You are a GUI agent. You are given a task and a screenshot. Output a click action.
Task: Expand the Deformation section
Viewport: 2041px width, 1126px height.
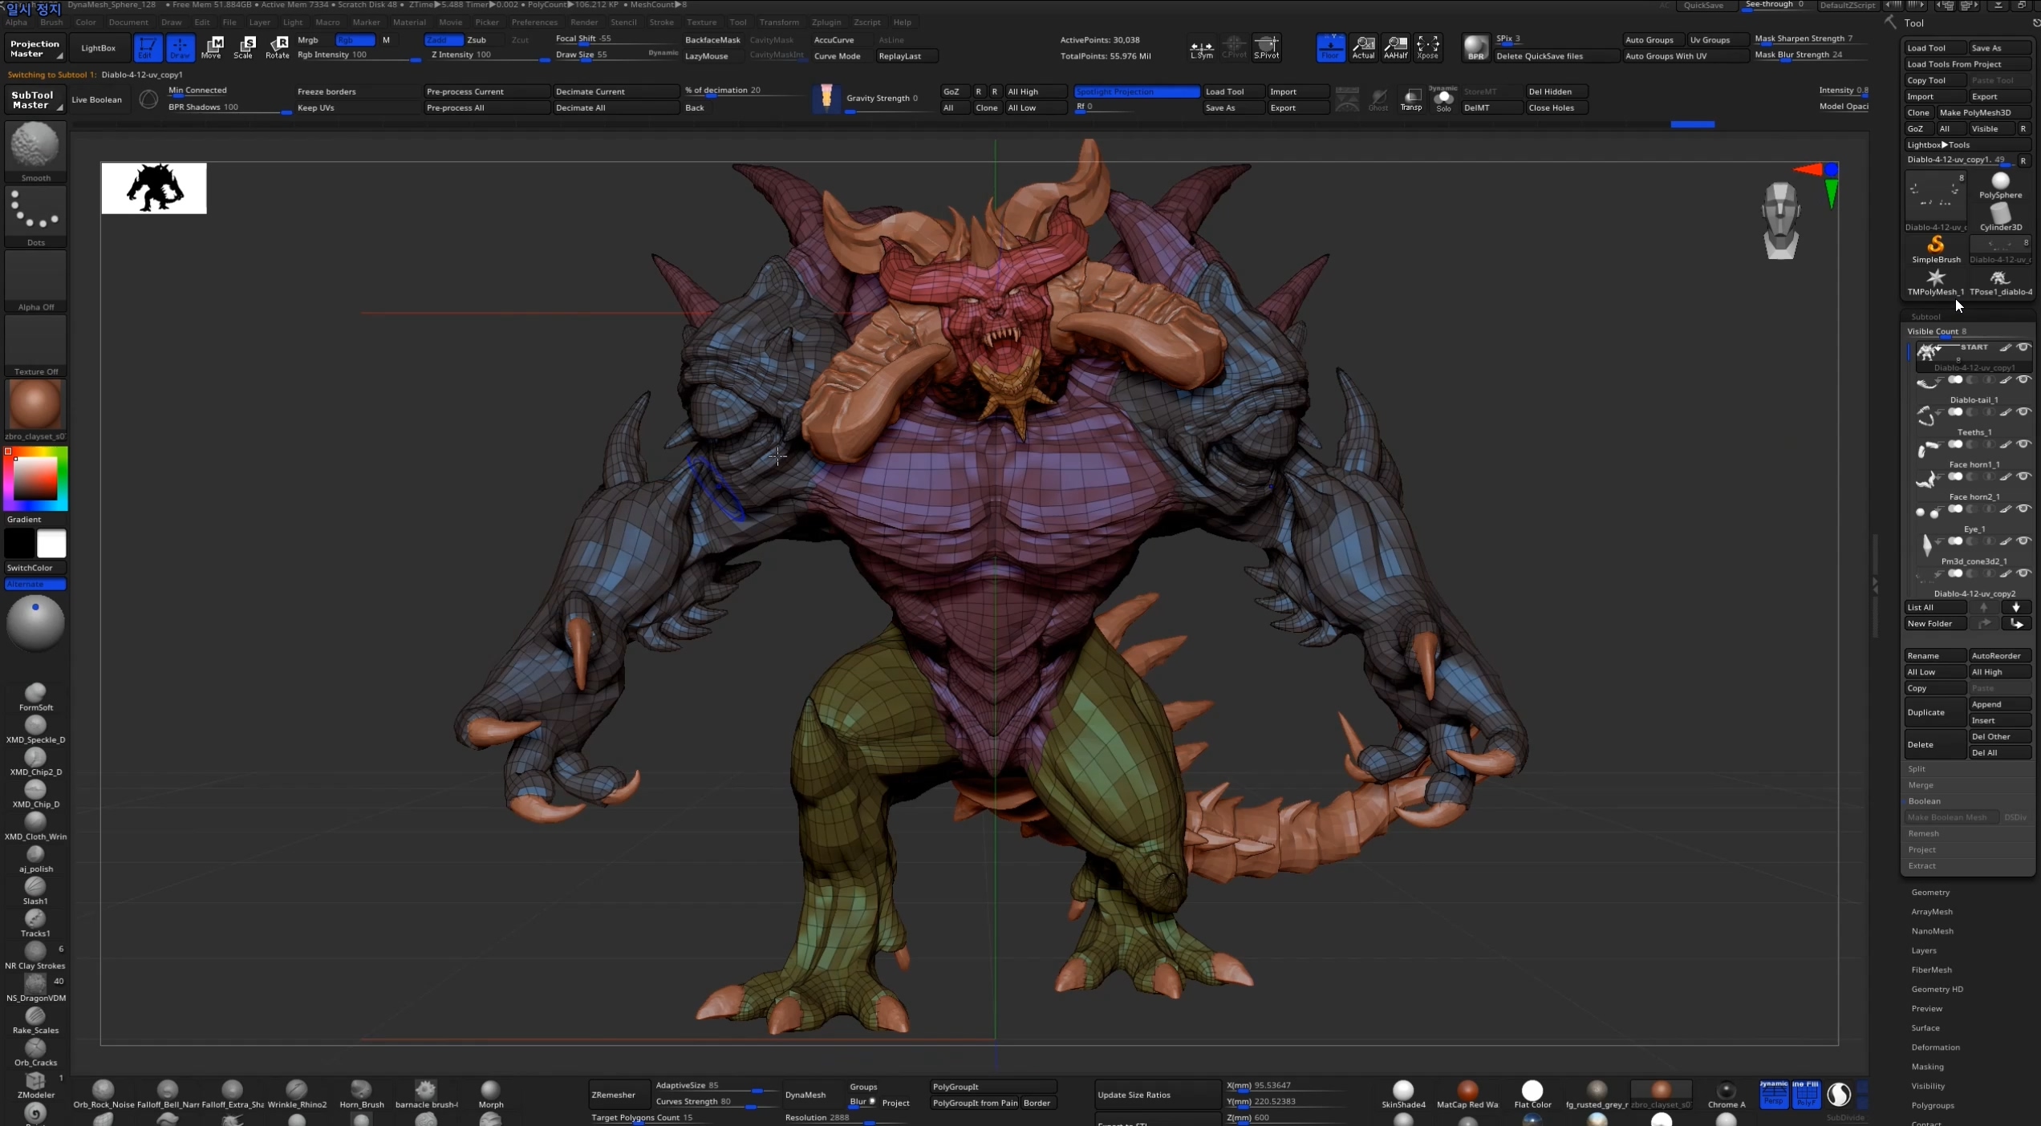click(x=1935, y=1047)
